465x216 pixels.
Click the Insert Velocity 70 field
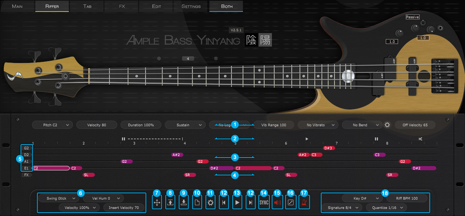click(124, 207)
